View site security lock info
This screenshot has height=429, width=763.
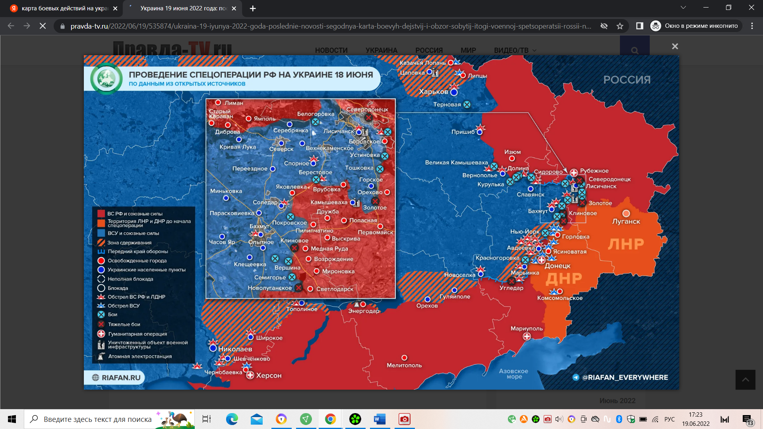pyautogui.click(x=62, y=26)
